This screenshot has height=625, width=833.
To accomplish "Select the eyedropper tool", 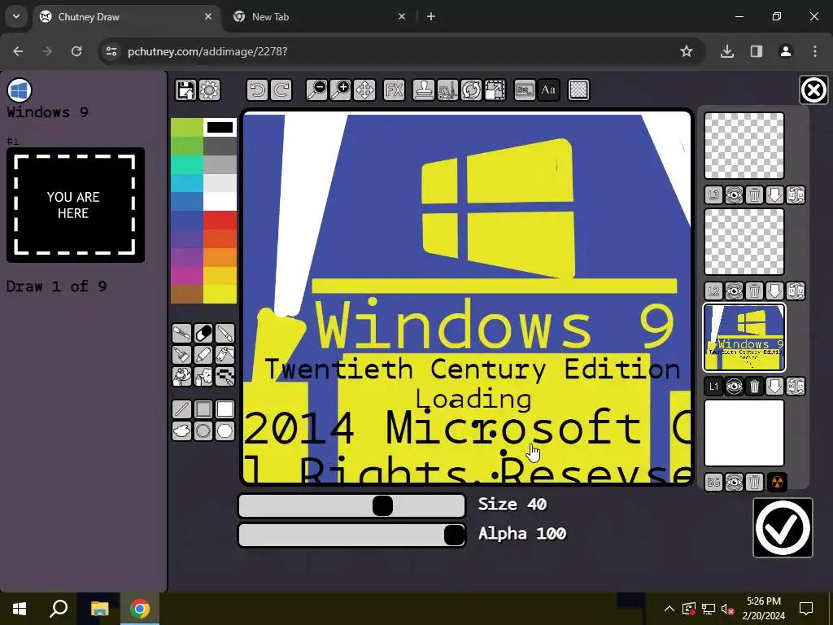I will (x=181, y=333).
